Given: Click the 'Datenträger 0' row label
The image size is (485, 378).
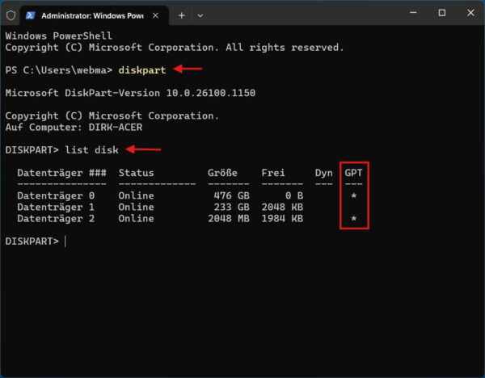Looking at the screenshot, I should coord(56,195).
